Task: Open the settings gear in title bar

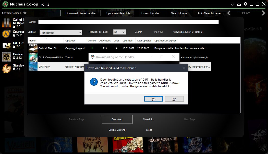Action: click(245, 4)
